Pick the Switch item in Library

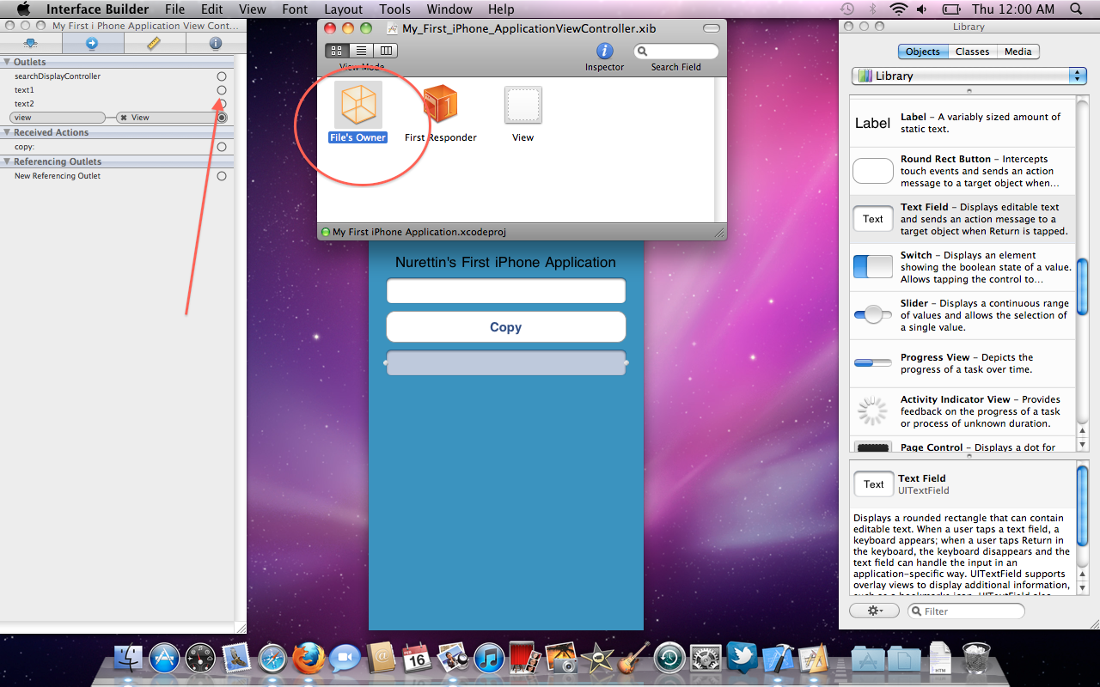pyautogui.click(x=962, y=267)
